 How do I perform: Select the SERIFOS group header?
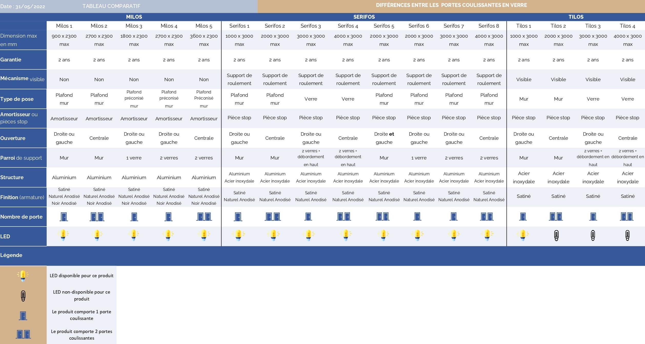pos(364,17)
